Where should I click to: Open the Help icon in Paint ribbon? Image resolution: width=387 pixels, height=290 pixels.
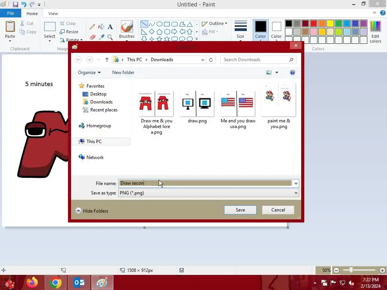383,13
